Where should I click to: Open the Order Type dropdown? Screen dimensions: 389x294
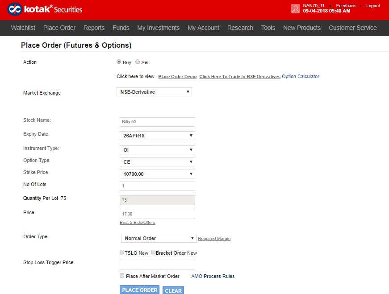pyautogui.click(x=159, y=238)
